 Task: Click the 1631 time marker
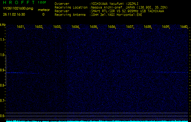point(21,27)
